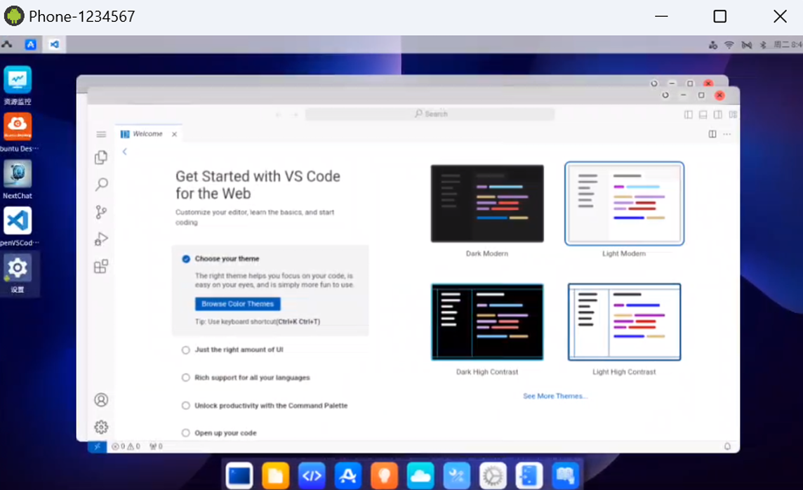This screenshot has height=490, width=803.
Task: Open Customize Layout icon
Action: point(733,114)
